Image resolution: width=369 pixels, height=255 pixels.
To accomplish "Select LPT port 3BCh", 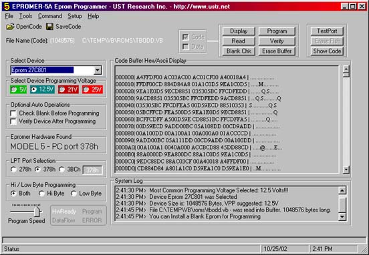I will coord(62,170).
